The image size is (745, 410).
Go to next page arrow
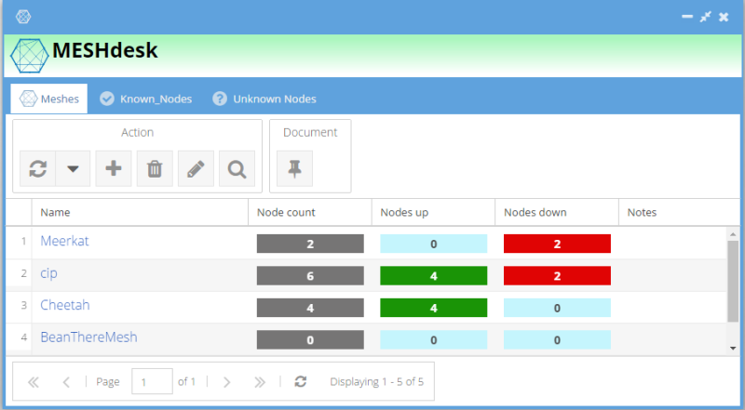pyautogui.click(x=227, y=381)
